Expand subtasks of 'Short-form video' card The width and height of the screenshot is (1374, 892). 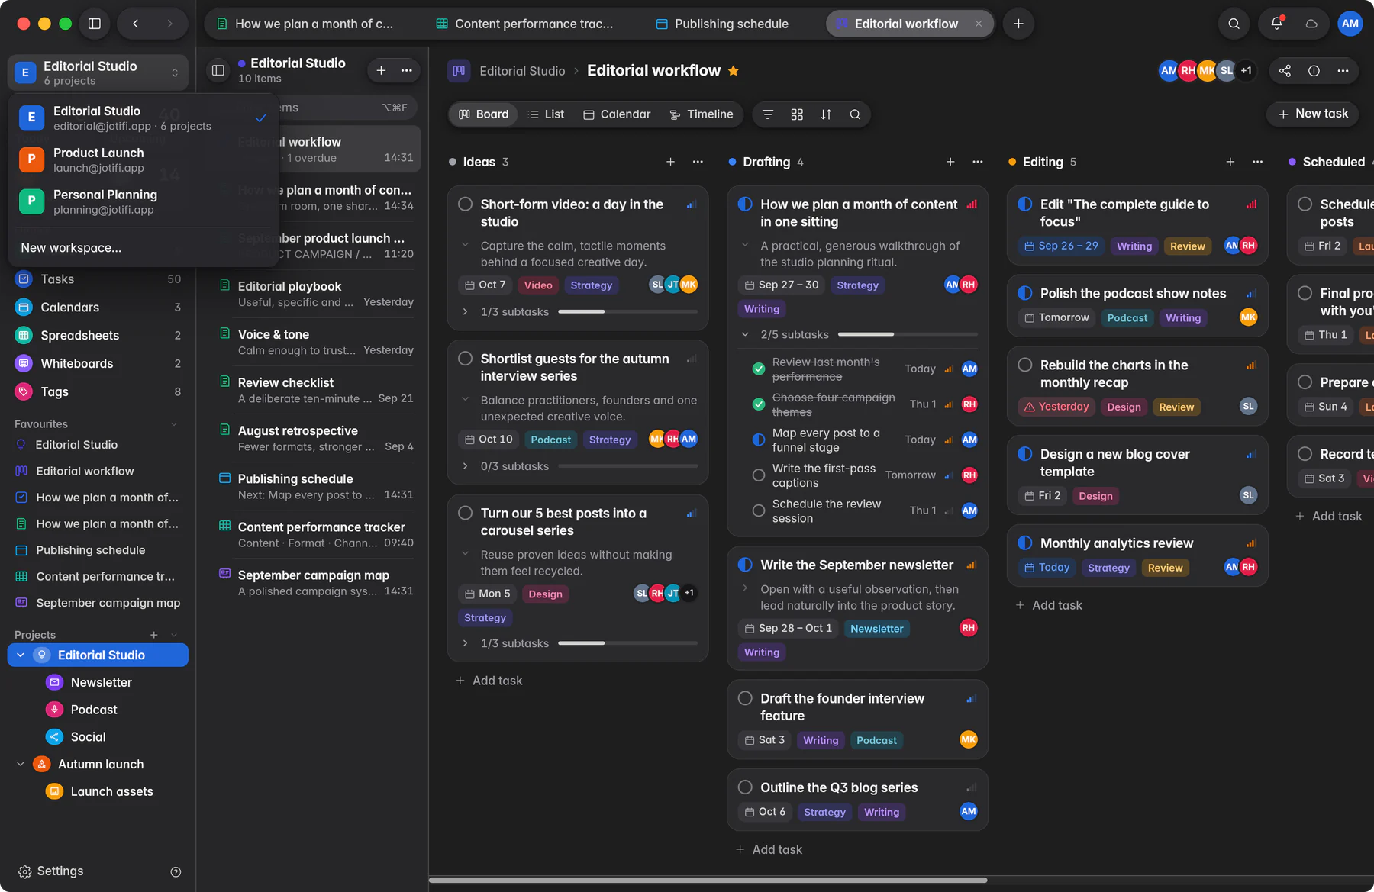click(x=465, y=312)
